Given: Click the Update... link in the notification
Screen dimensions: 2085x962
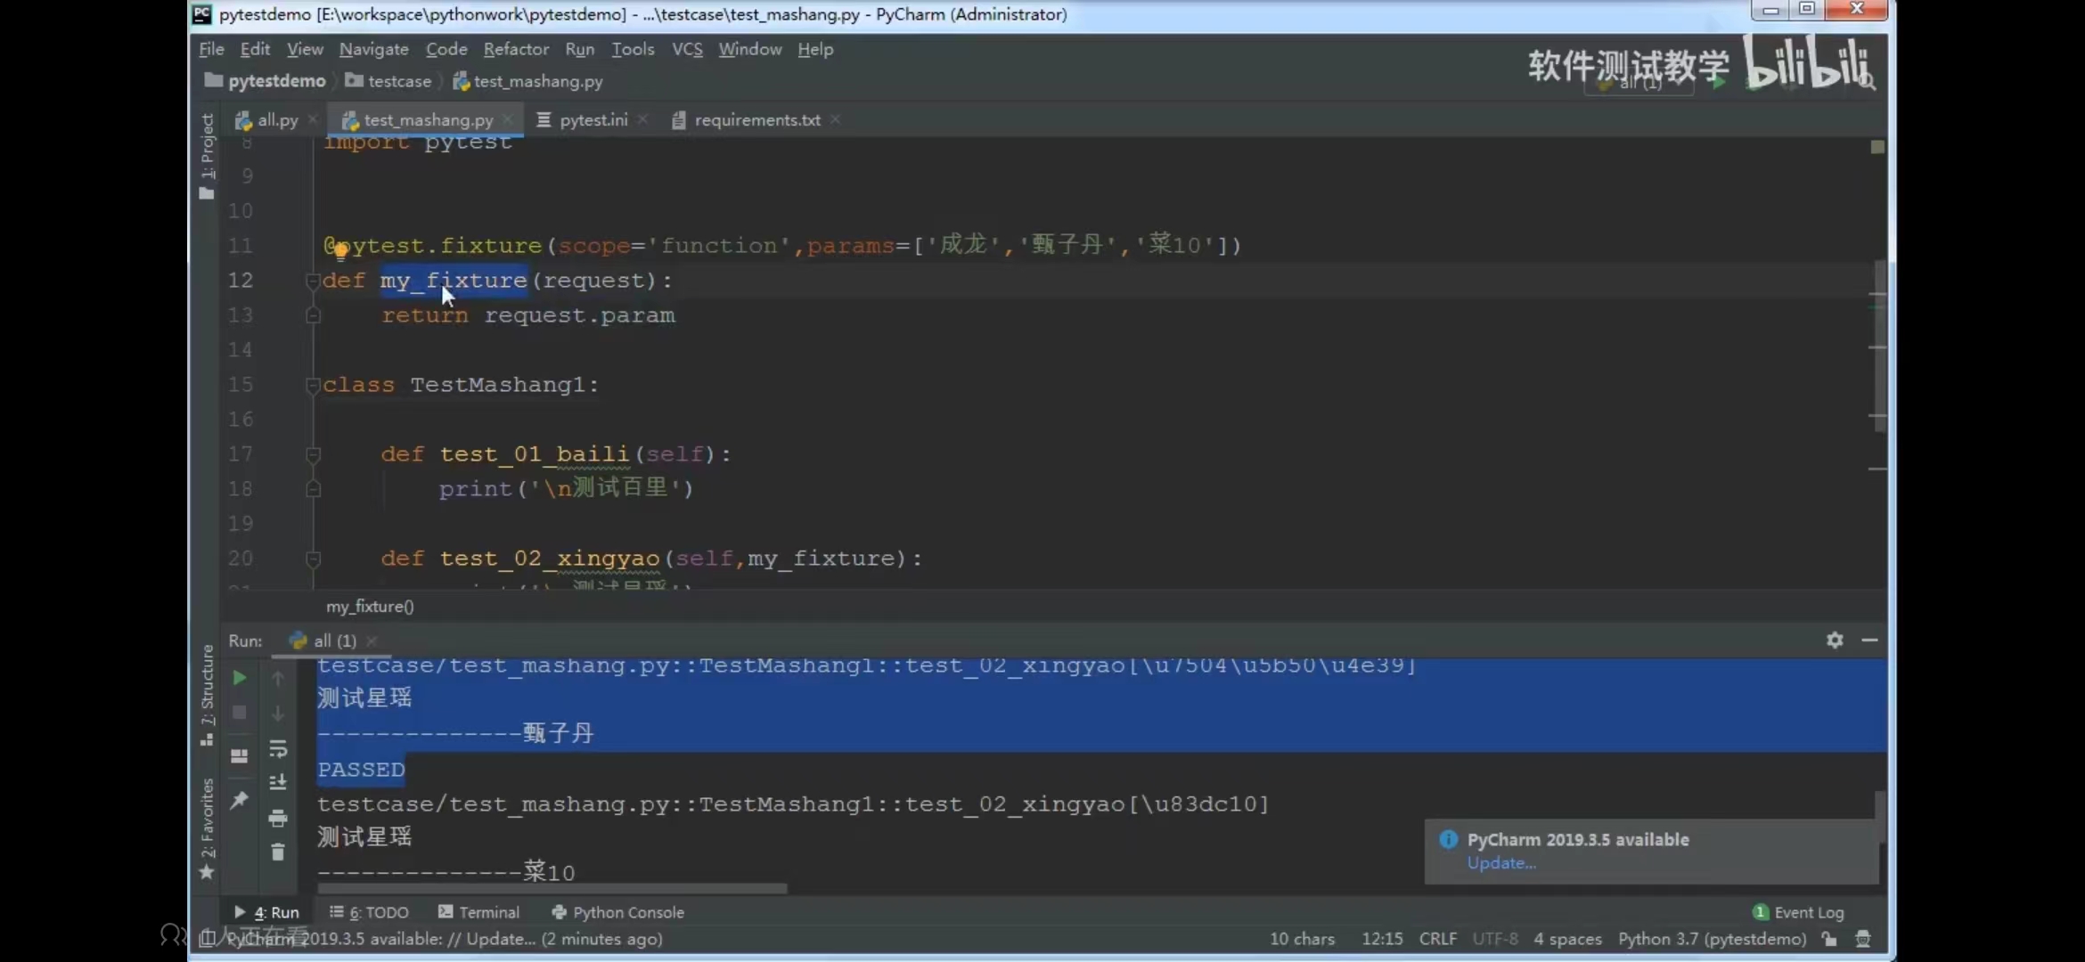Looking at the screenshot, I should tap(1500, 863).
